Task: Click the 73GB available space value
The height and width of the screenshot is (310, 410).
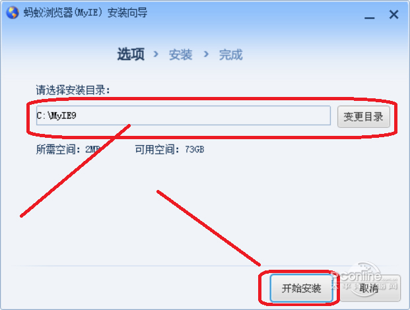Action: tap(194, 149)
